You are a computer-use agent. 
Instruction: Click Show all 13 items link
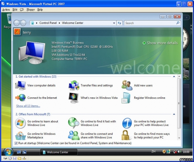point(28,106)
